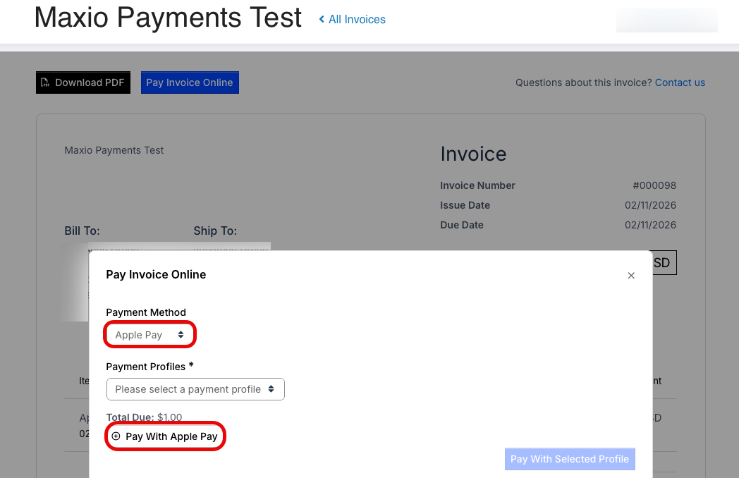
Task: Expand the payment profile selector
Action: (195, 389)
